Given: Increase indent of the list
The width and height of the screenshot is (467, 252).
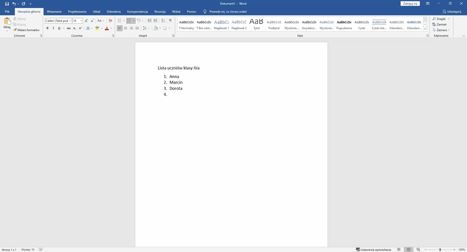Looking at the screenshot, I should (156, 21).
